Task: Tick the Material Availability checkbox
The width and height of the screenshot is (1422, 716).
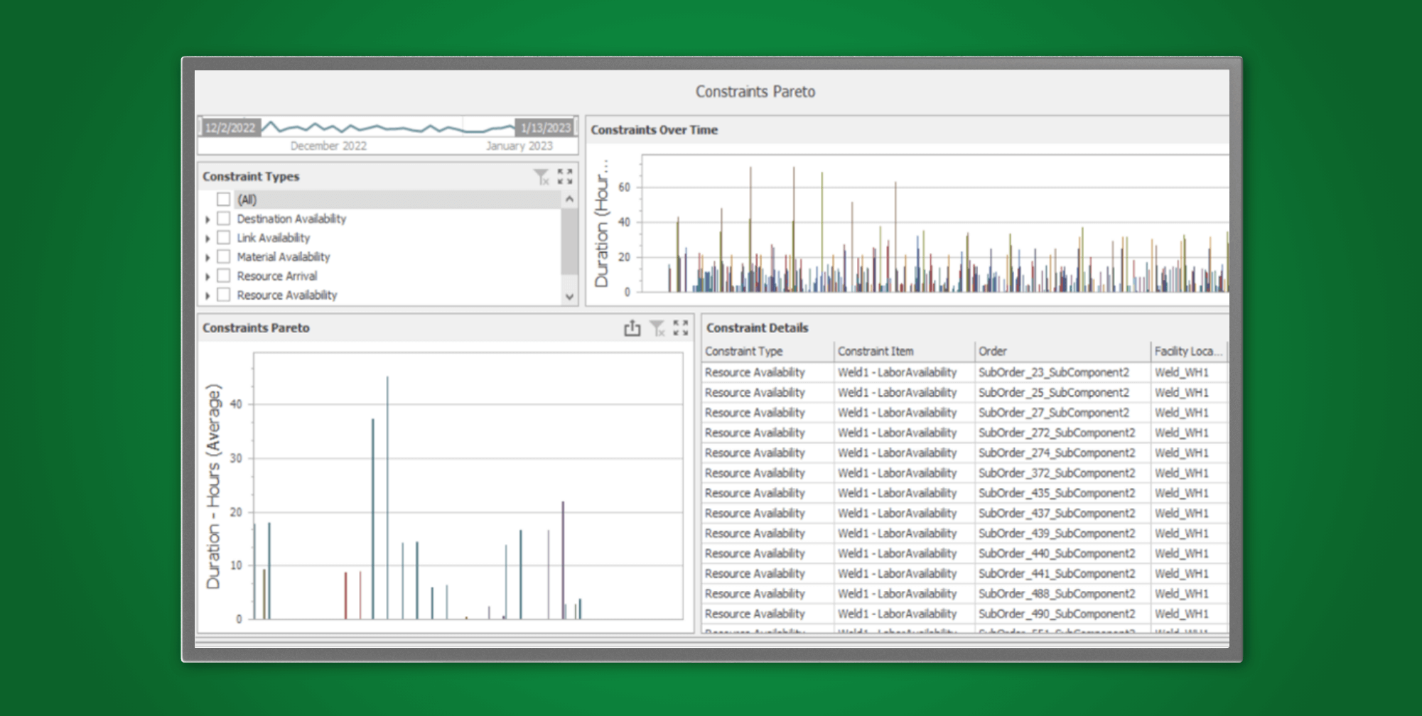Action: pos(224,257)
